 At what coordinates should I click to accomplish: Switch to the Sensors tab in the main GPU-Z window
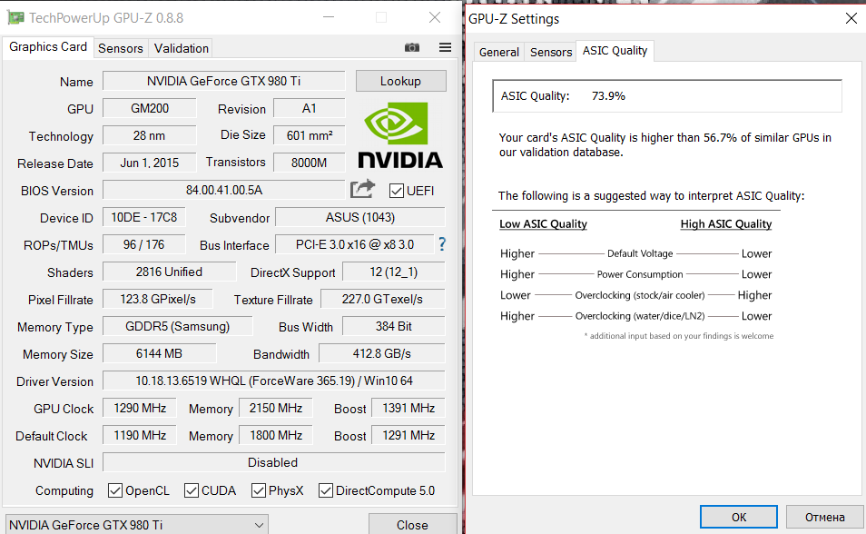tap(121, 49)
